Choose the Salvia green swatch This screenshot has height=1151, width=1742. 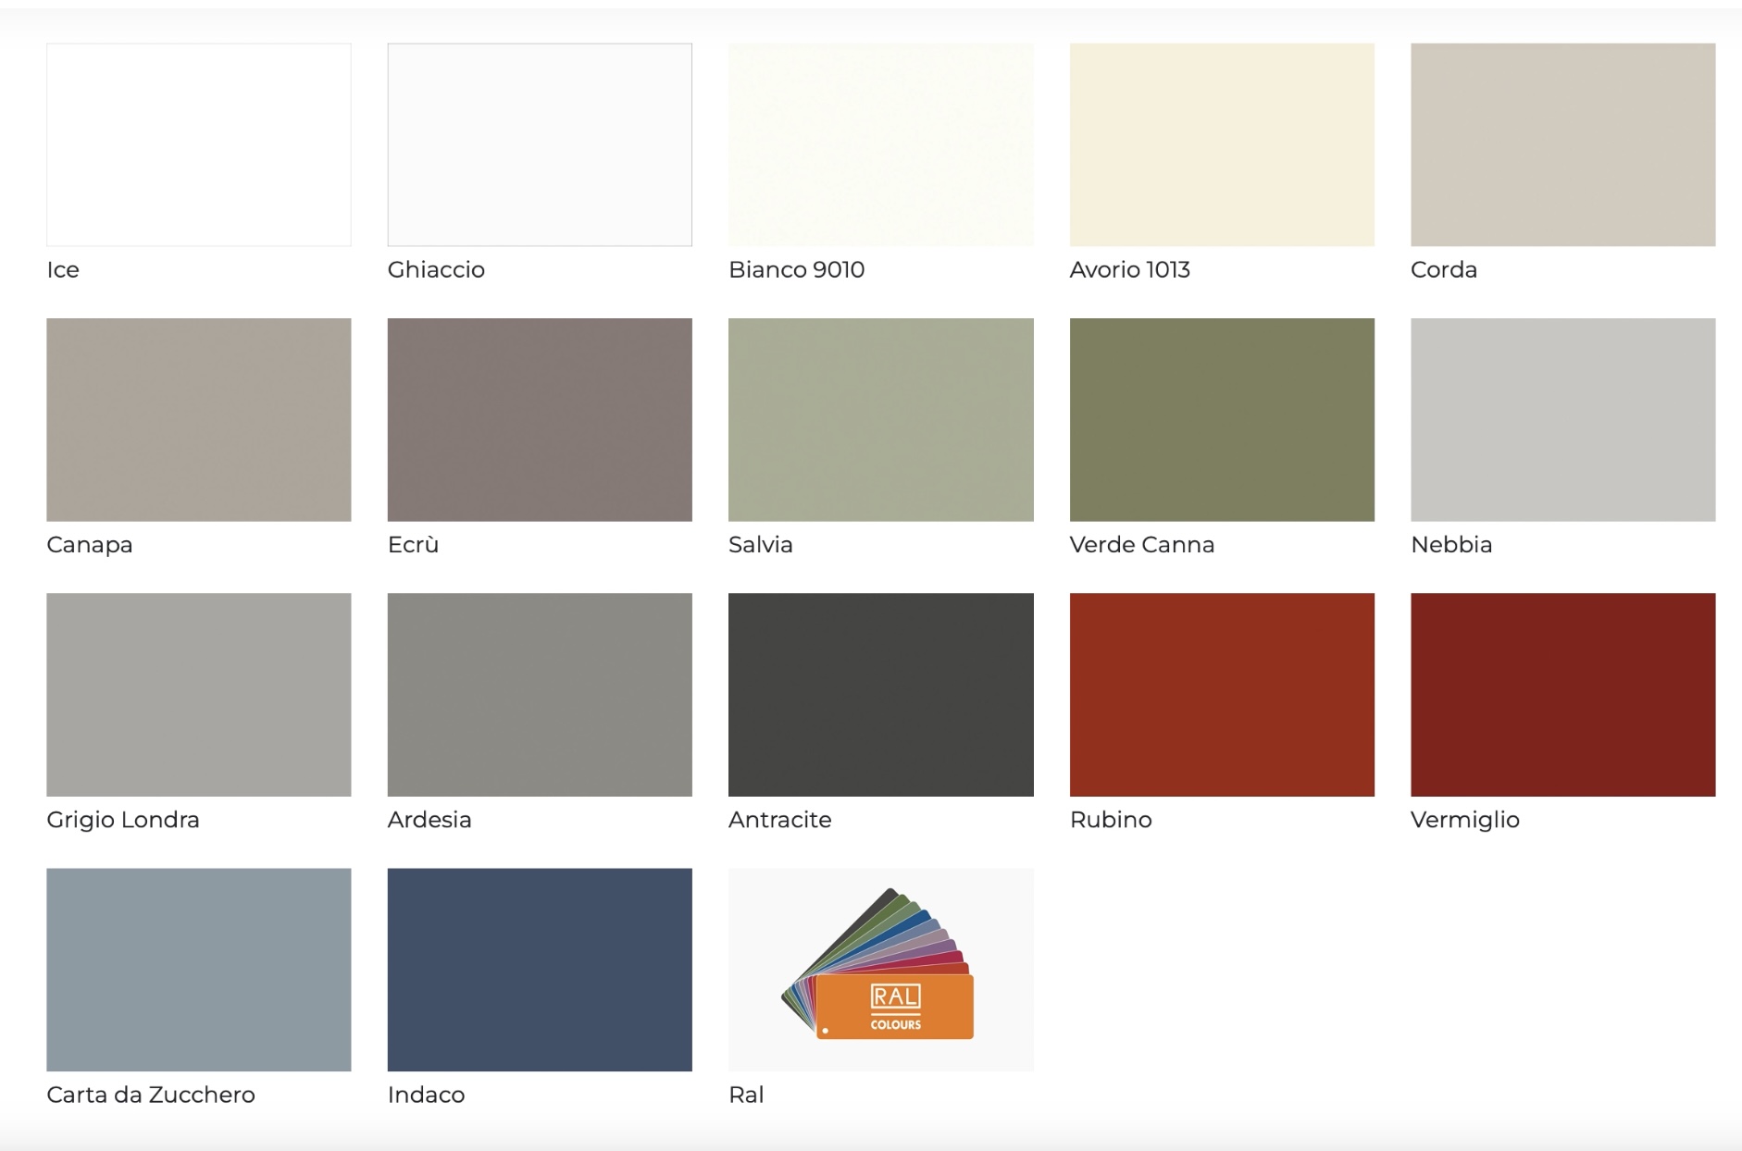tap(881, 419)
